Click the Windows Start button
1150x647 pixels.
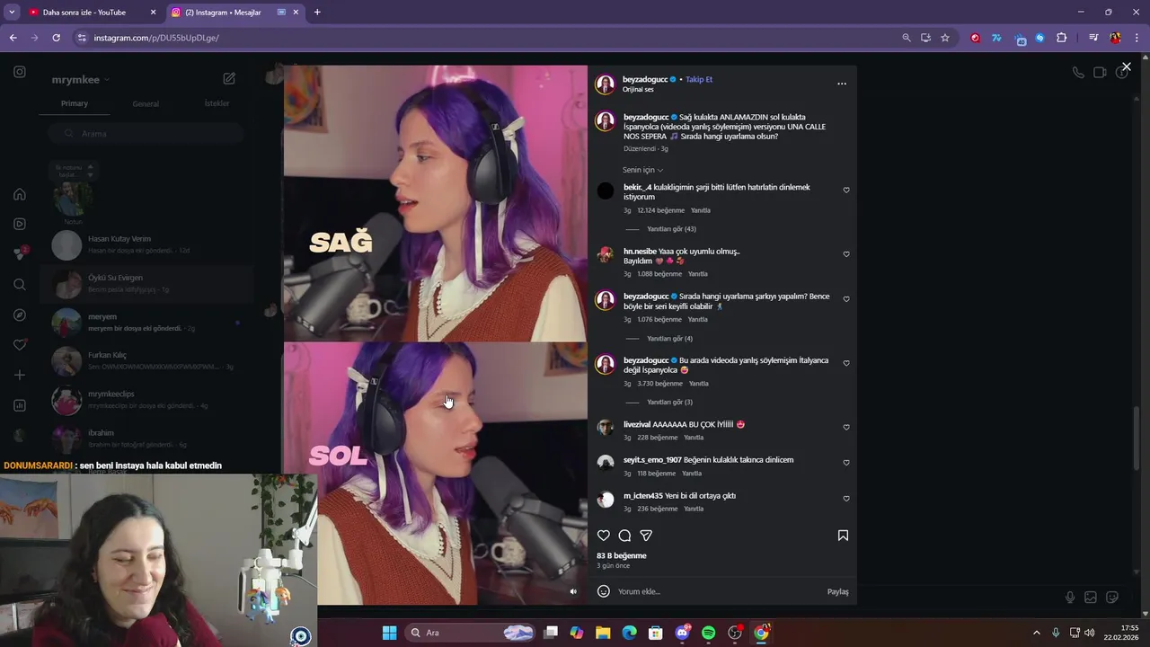coord(389,633)
